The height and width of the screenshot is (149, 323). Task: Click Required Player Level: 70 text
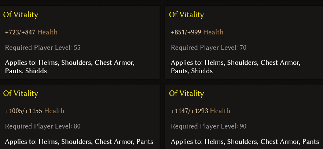pos(209,48)
